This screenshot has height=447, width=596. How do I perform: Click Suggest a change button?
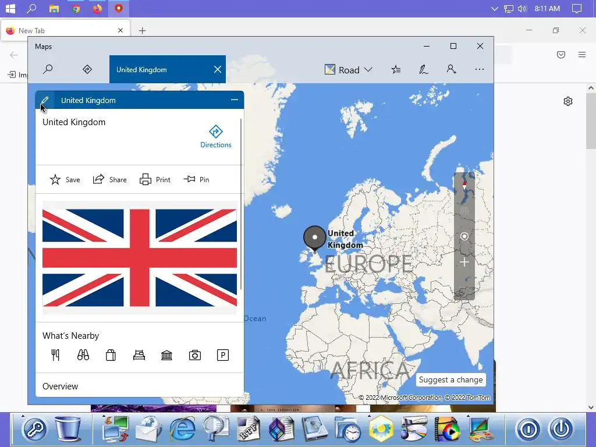pos(451,379)
